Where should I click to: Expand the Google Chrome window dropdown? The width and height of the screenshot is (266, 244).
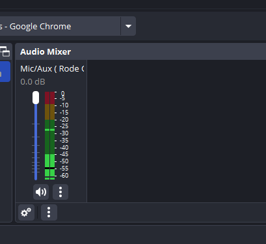pos(128,26)
